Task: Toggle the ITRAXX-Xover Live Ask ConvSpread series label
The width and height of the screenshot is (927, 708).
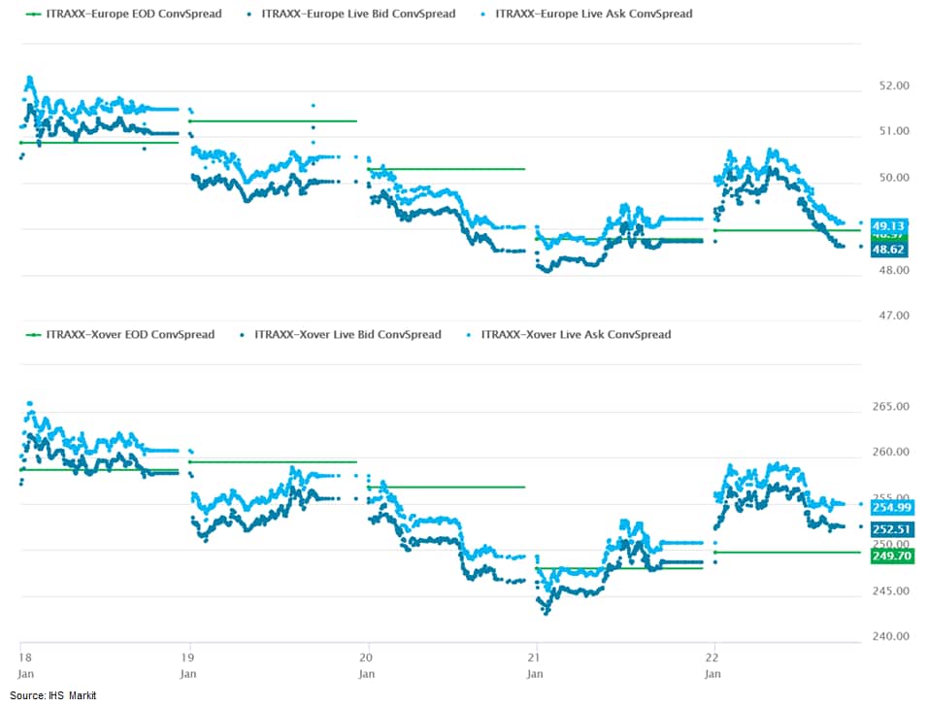Action: pos(577,335)
